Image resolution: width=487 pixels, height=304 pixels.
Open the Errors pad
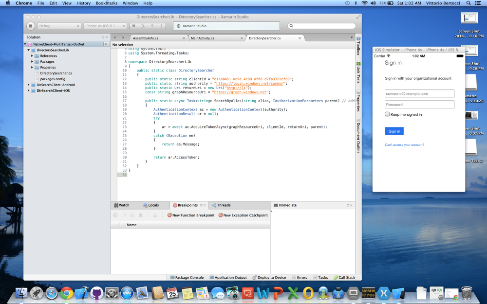click(x=300, y=277)
